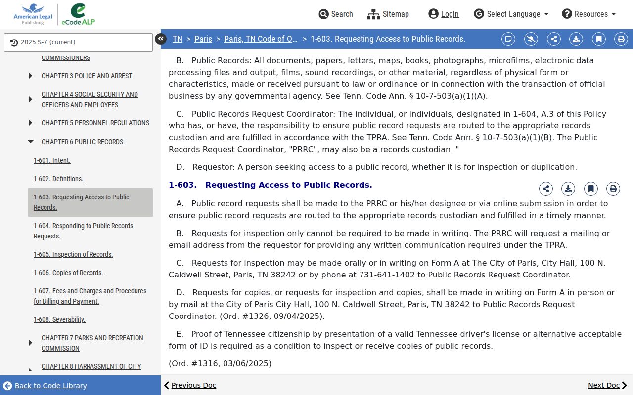Open section 1-602. Definitions.
Image resolution: width=633 pixels, height=395 pixels.
(58, 179)
